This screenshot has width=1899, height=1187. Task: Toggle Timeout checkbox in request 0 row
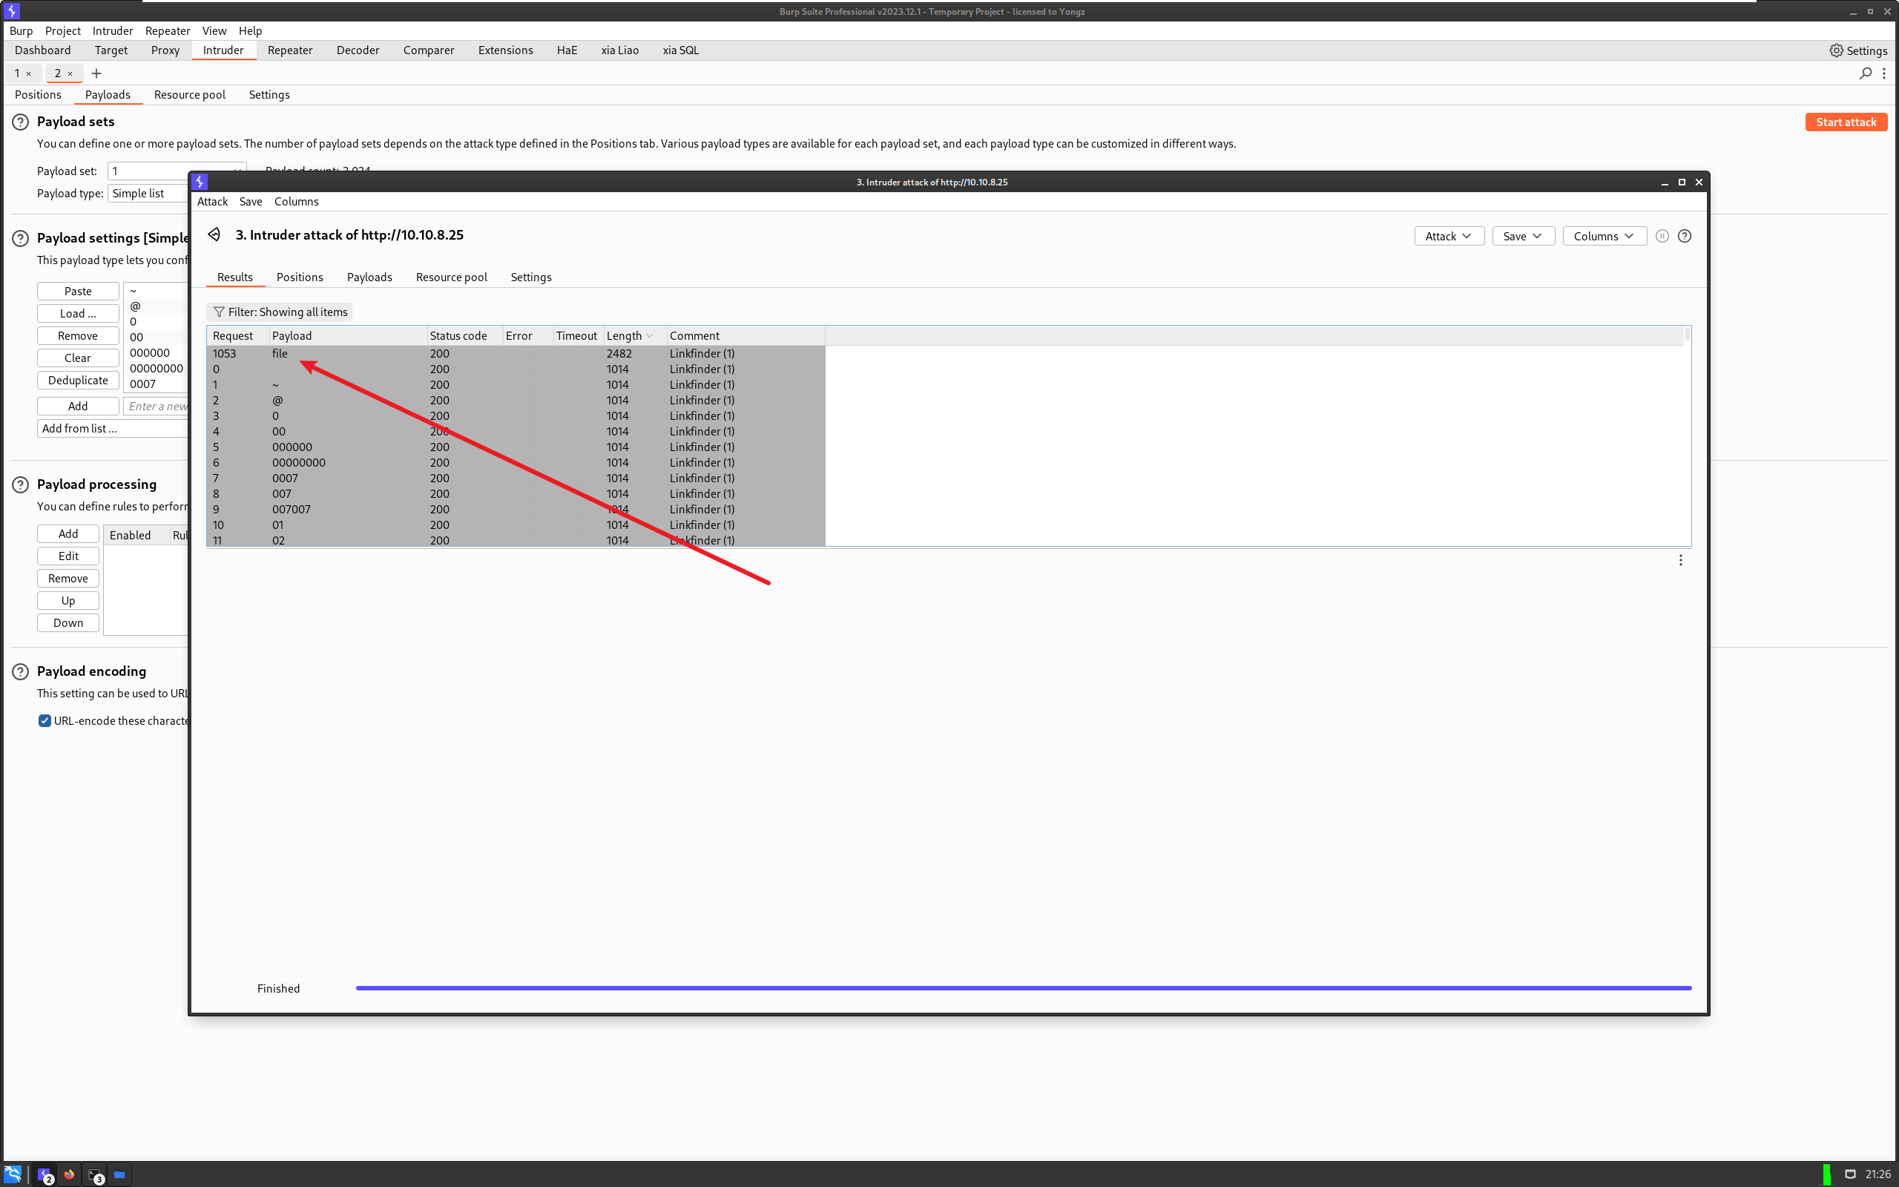(579, 369)
